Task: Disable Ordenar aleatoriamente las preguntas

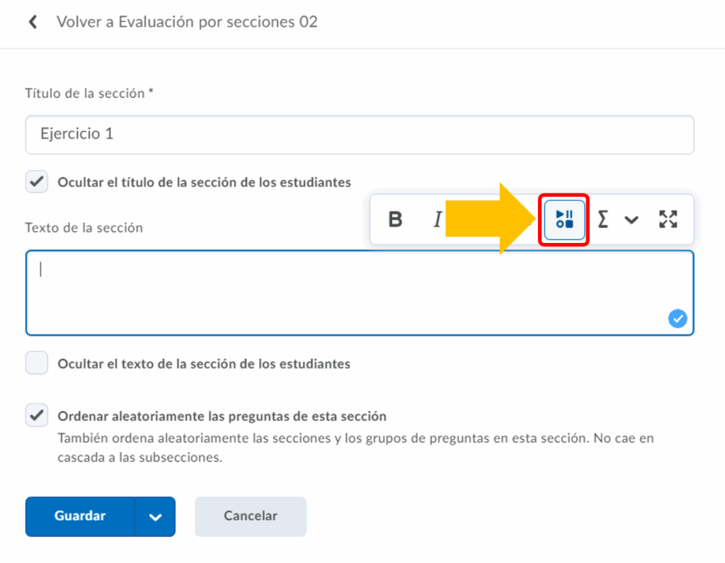Action: pos(37,416)
